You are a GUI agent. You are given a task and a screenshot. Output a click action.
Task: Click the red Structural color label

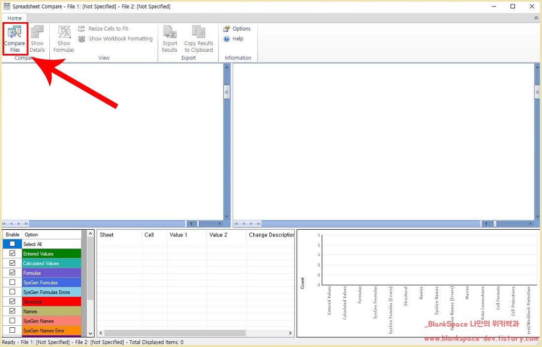[52, 302]
